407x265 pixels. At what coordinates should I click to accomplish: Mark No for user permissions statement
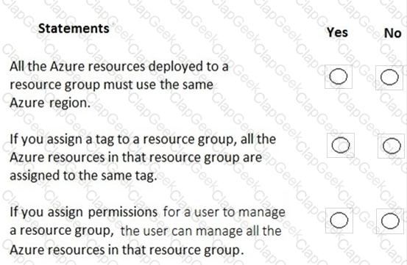pyautogui.click(x=390, y=221)
